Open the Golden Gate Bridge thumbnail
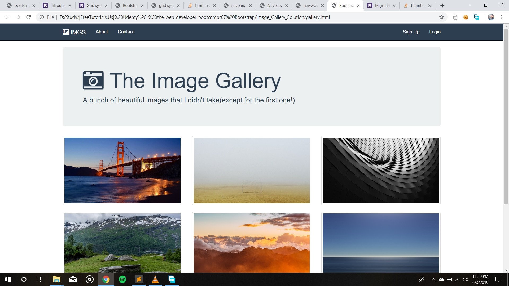Viewport: 509px width, 286px height. pyautogui.click(x=122, y=171)
